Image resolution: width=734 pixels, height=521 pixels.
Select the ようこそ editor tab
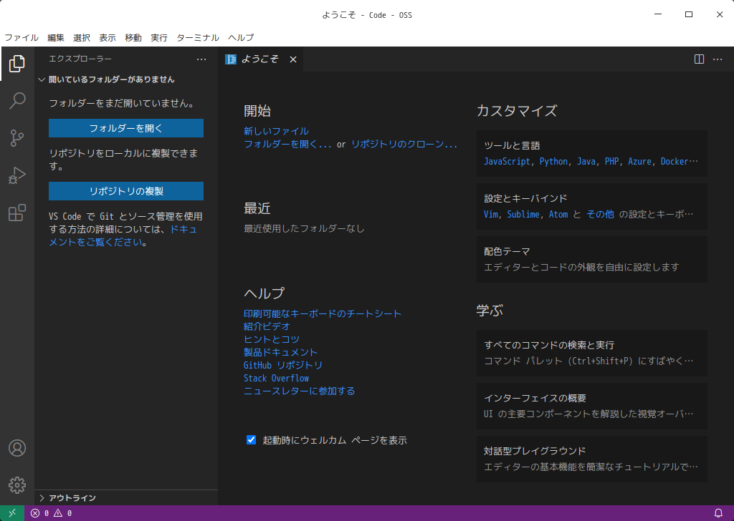point(261,59)
